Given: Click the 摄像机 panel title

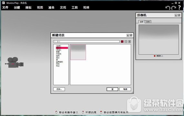Looking at the screenshot, I should tap(142, 15).
